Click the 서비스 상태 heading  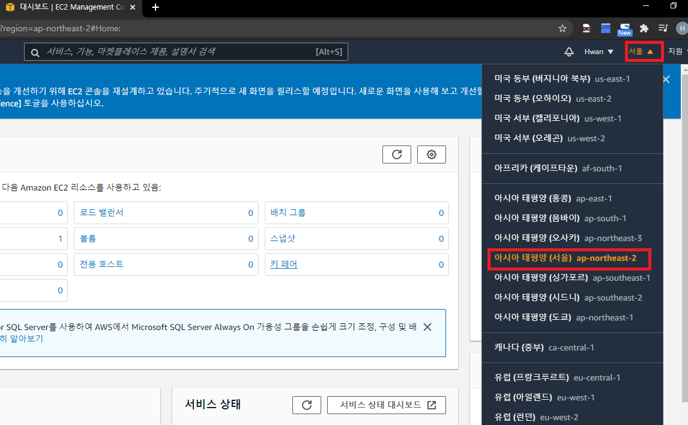[x=213, y=405]
